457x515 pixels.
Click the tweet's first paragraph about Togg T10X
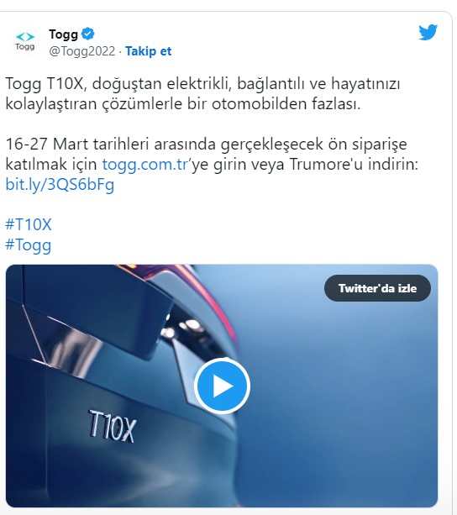203,93
